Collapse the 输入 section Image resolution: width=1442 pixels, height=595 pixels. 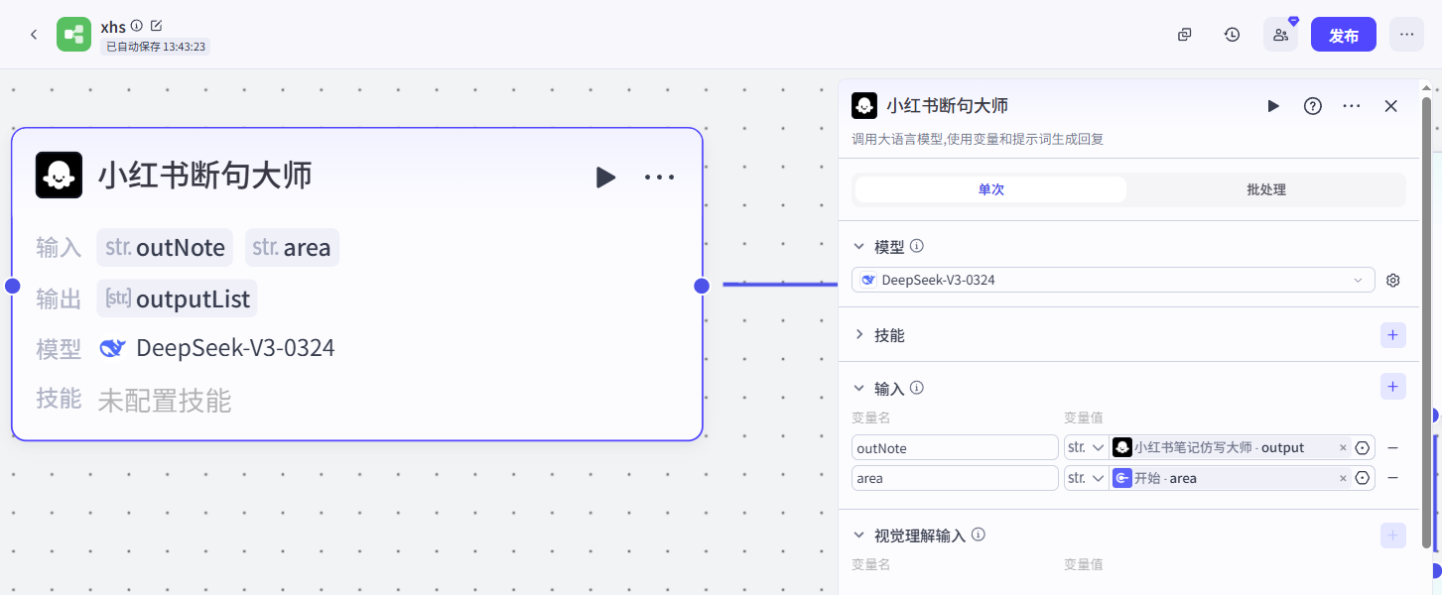859,388
